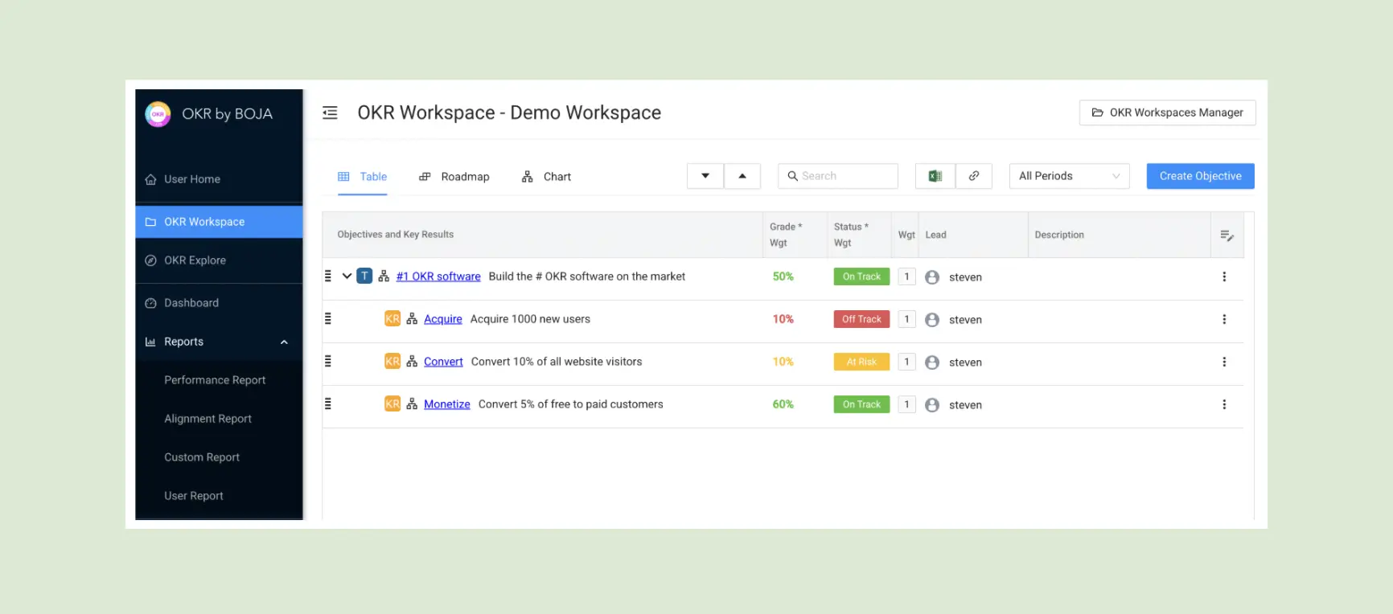
Task: Click hierarchy icon next to Convert
Action: [x=412, y=362]
